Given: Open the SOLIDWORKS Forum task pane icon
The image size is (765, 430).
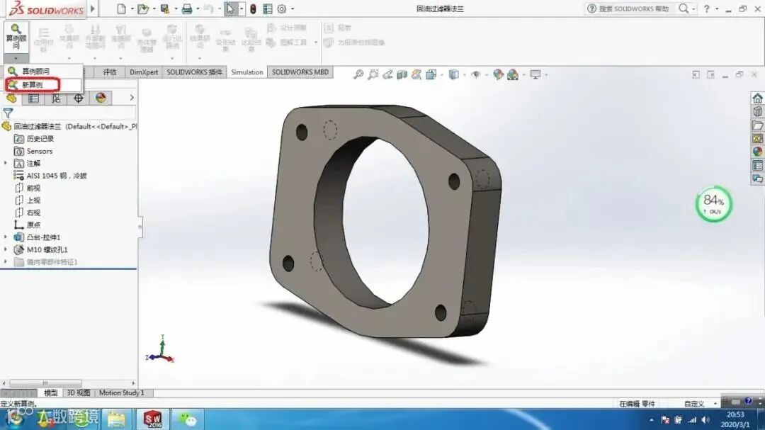Looking at the screenshot, I should (757, 179).
